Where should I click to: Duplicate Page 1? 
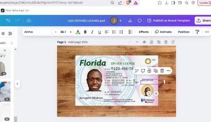click(159, 42)
